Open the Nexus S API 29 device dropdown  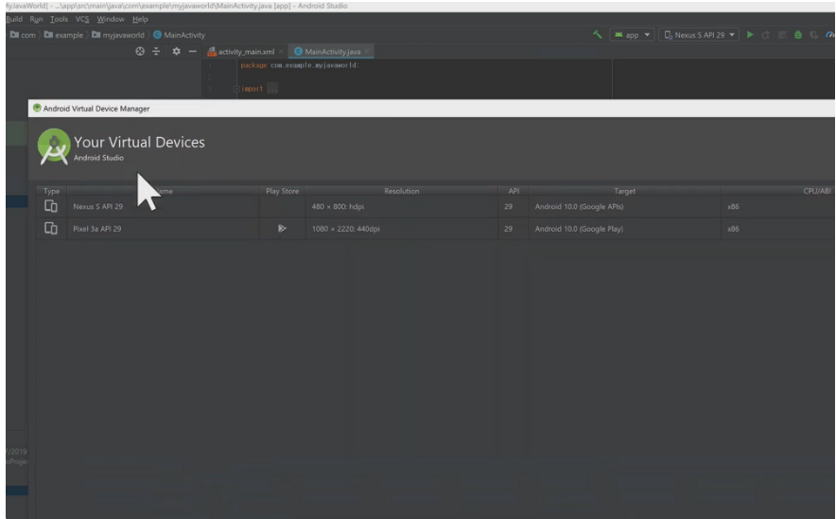699,35
